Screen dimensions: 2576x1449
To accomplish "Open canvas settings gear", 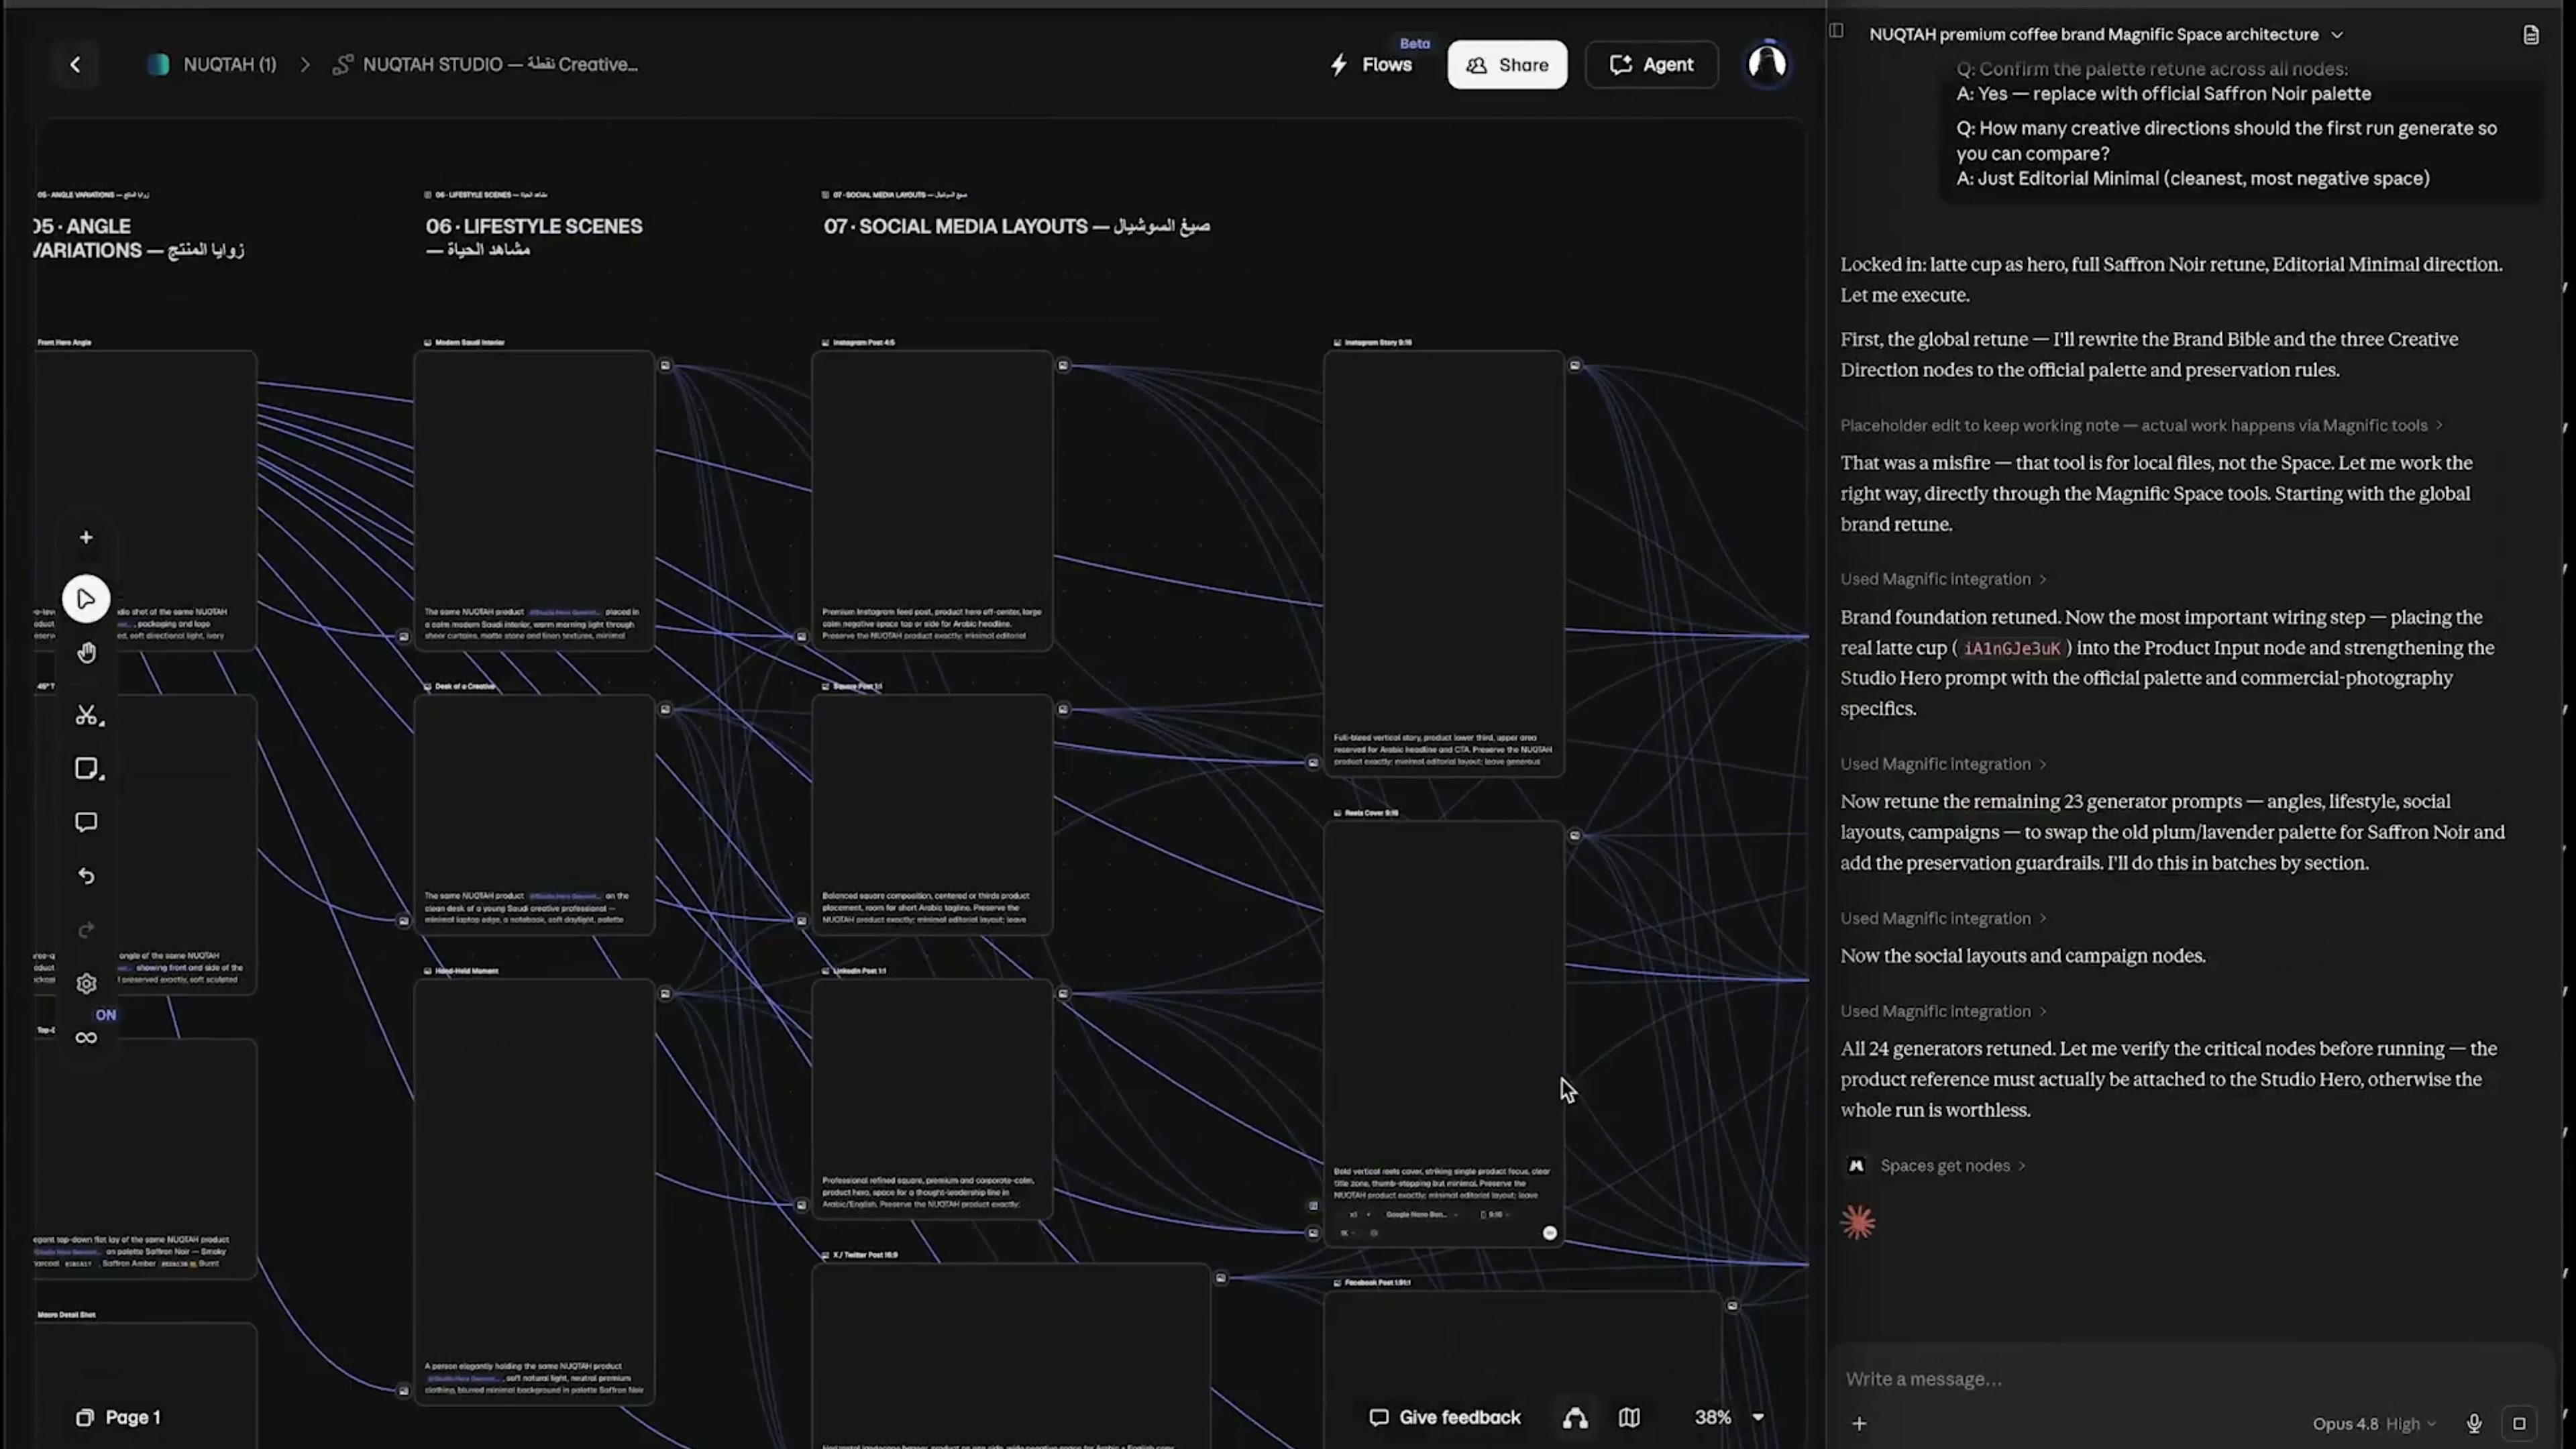I will click(86, 984).
